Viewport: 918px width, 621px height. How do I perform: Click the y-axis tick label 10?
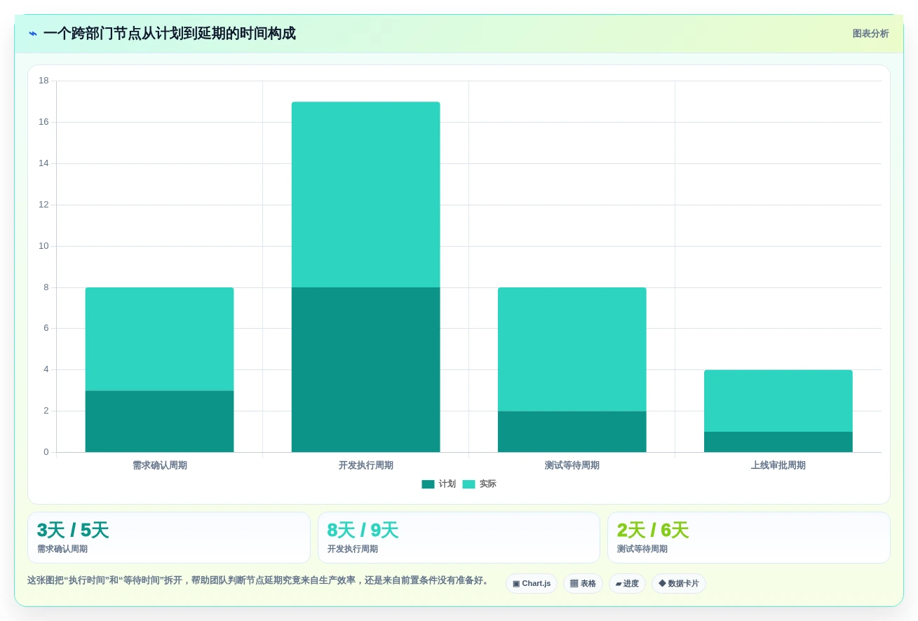pos(43,246)
